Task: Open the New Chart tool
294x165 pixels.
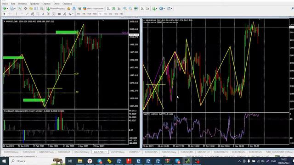Action: (4, 8)
